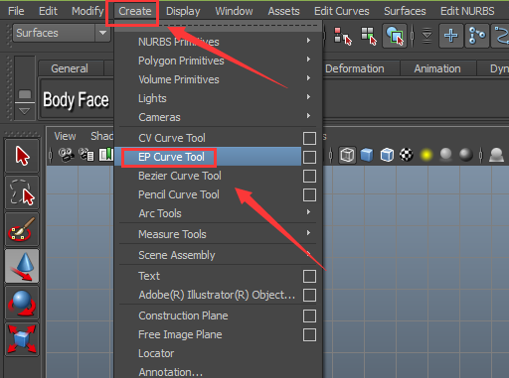Open the Modify menu
Viewport: 509px width, 378px height.
87,11
